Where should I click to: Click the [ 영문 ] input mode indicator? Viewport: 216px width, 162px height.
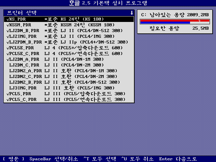[x=13, y=159]
